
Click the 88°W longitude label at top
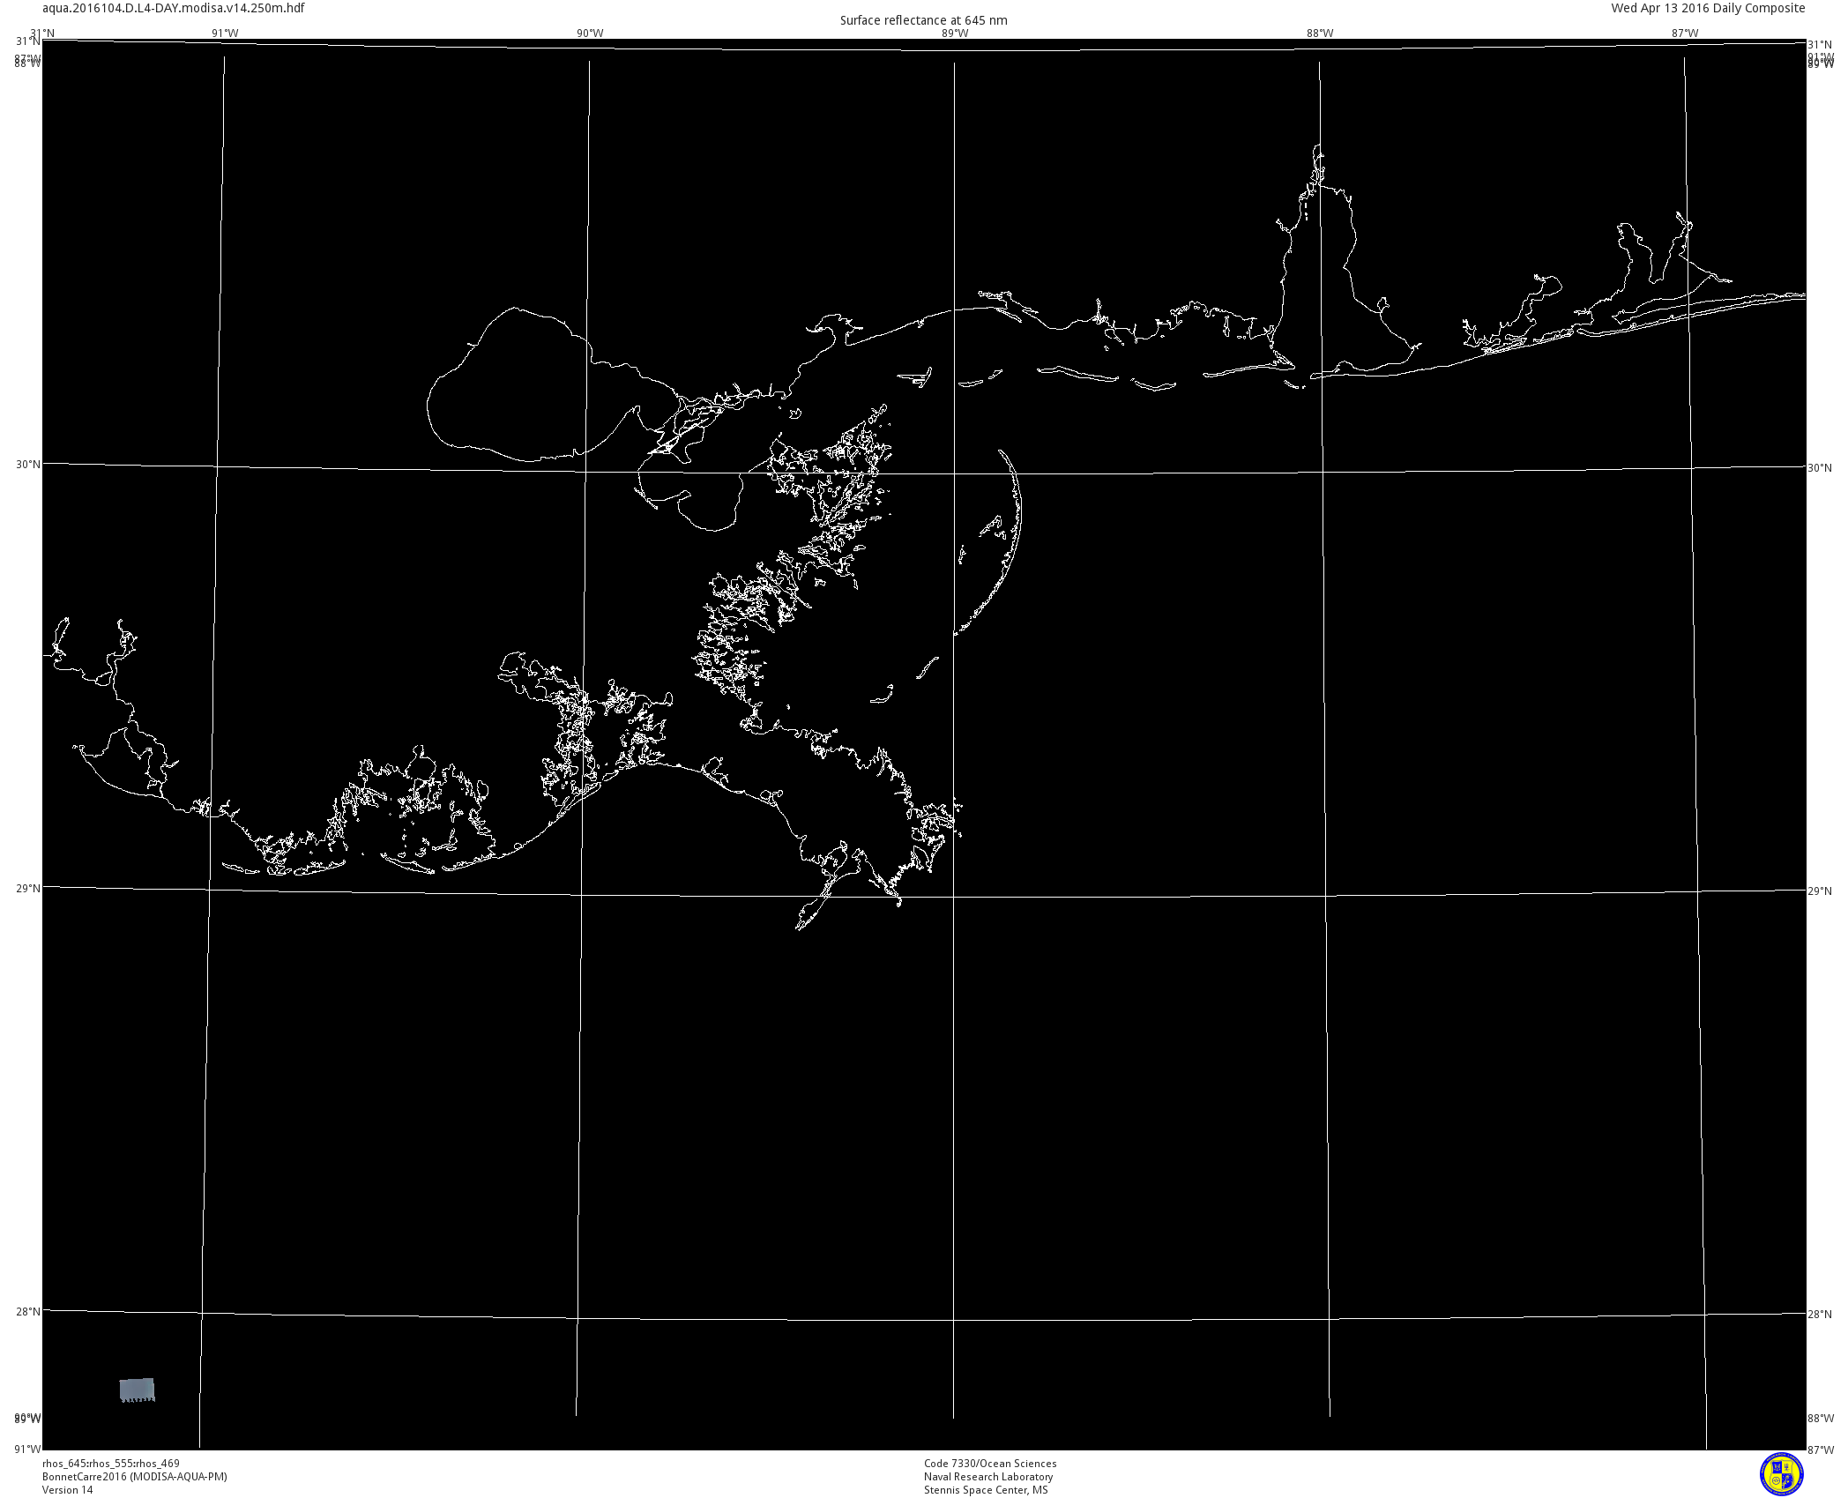click(x=1320, y=34)
